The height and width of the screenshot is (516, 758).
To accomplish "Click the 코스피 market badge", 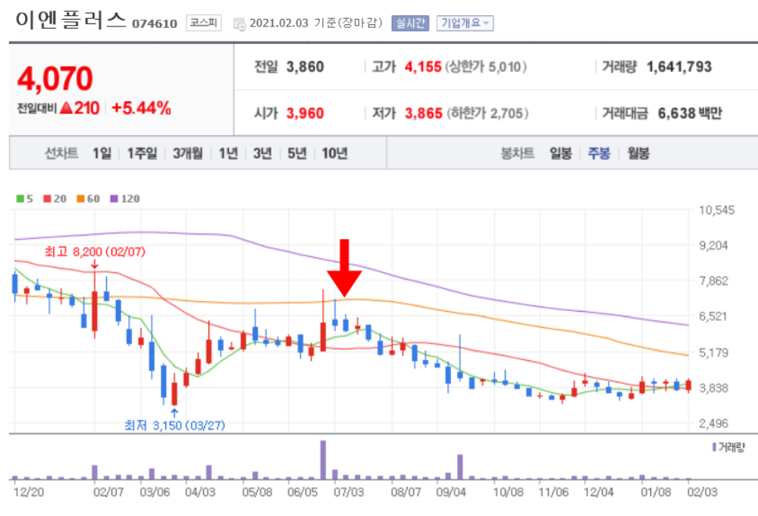I will click(203, 23).
